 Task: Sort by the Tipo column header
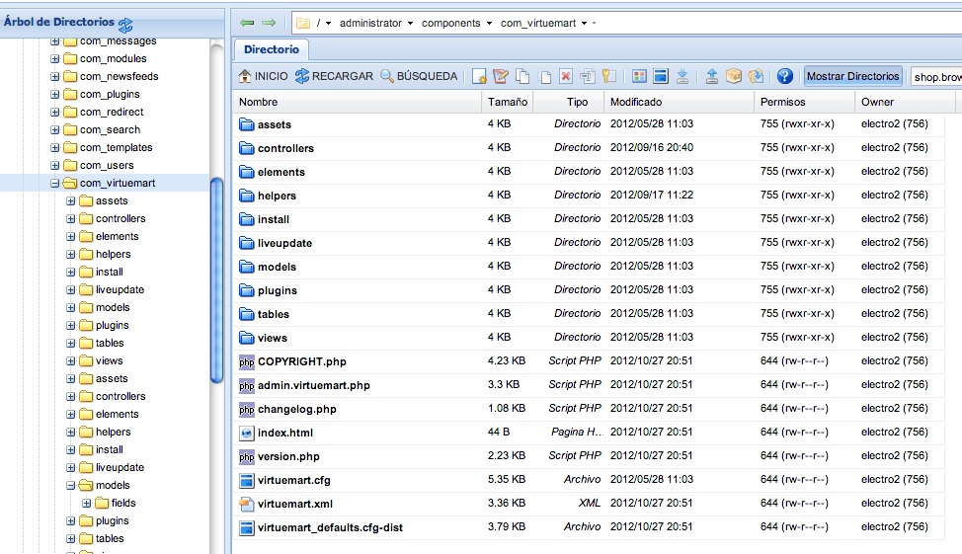[569, 102]
